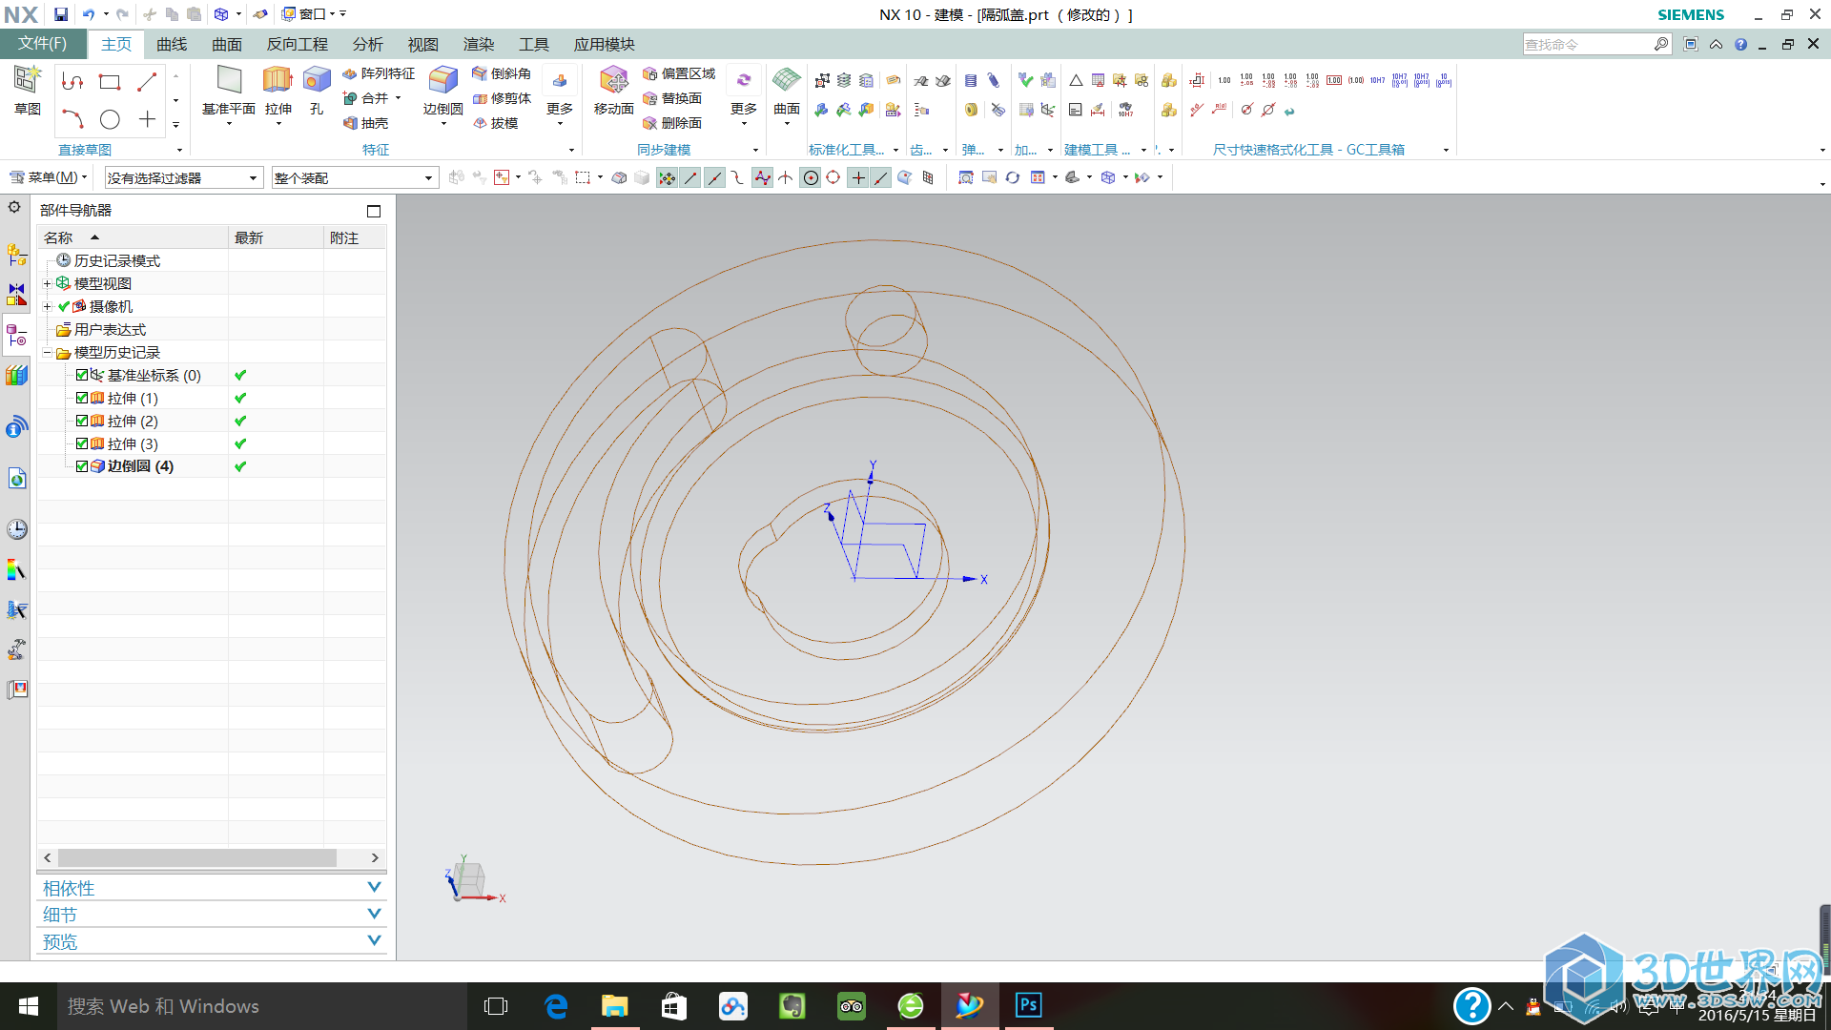Open the 整个装配 scope dropdown
Viewport: 1831px width, 1030px height.
coord(354,177)
